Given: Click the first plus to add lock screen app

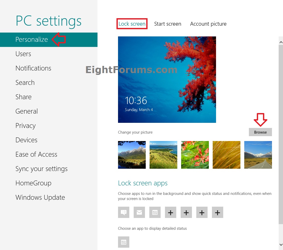Looking at the screenshot, I should (x=171, y=212).
